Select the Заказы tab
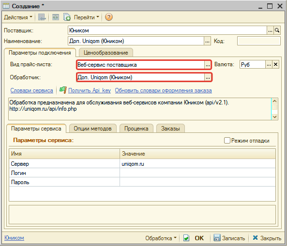The height and width of the screenshot is (246, 287). (170, 129)
